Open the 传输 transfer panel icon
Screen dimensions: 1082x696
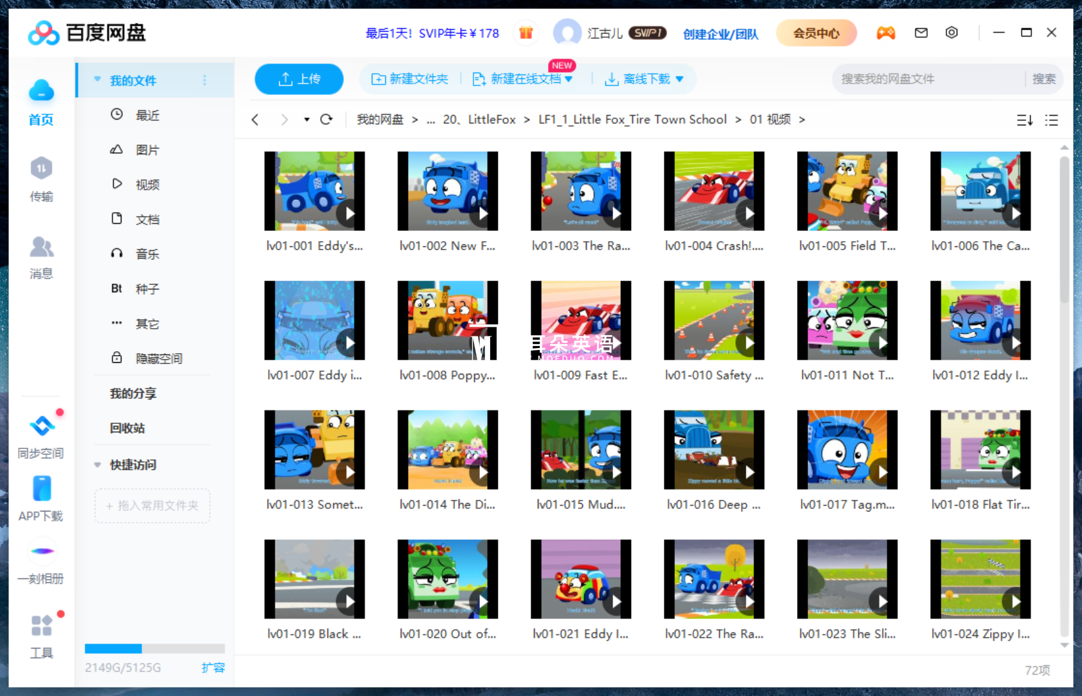tap(41, 169)
